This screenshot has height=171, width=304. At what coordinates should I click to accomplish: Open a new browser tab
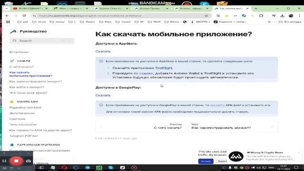(256, 9)
